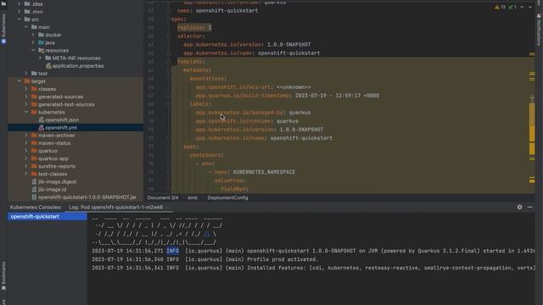Expand the test-classes folder chevron
This screenshot has width=543, height=305.
pyautogui.click(x=26, y=174)
